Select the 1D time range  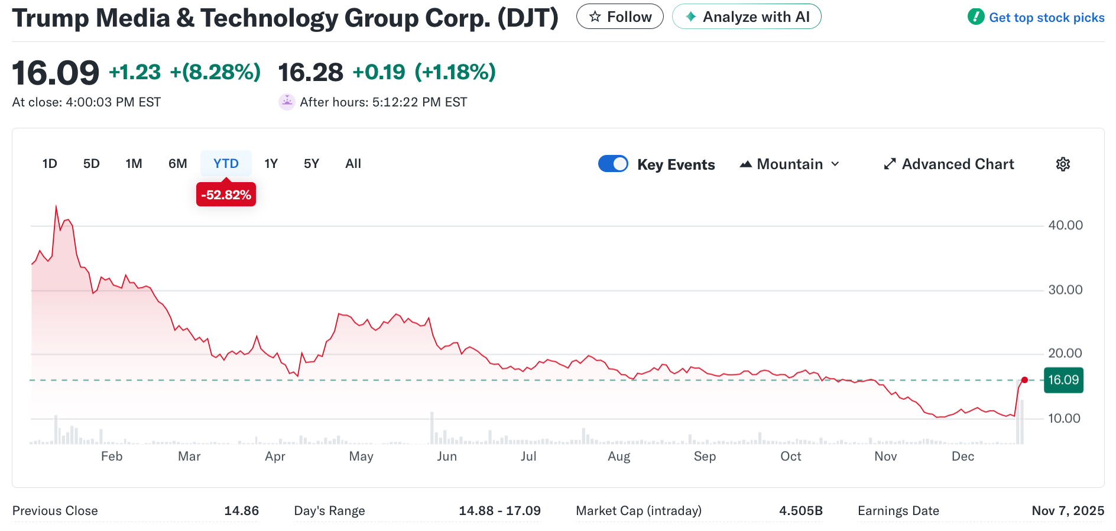click(x=50, y=164)
